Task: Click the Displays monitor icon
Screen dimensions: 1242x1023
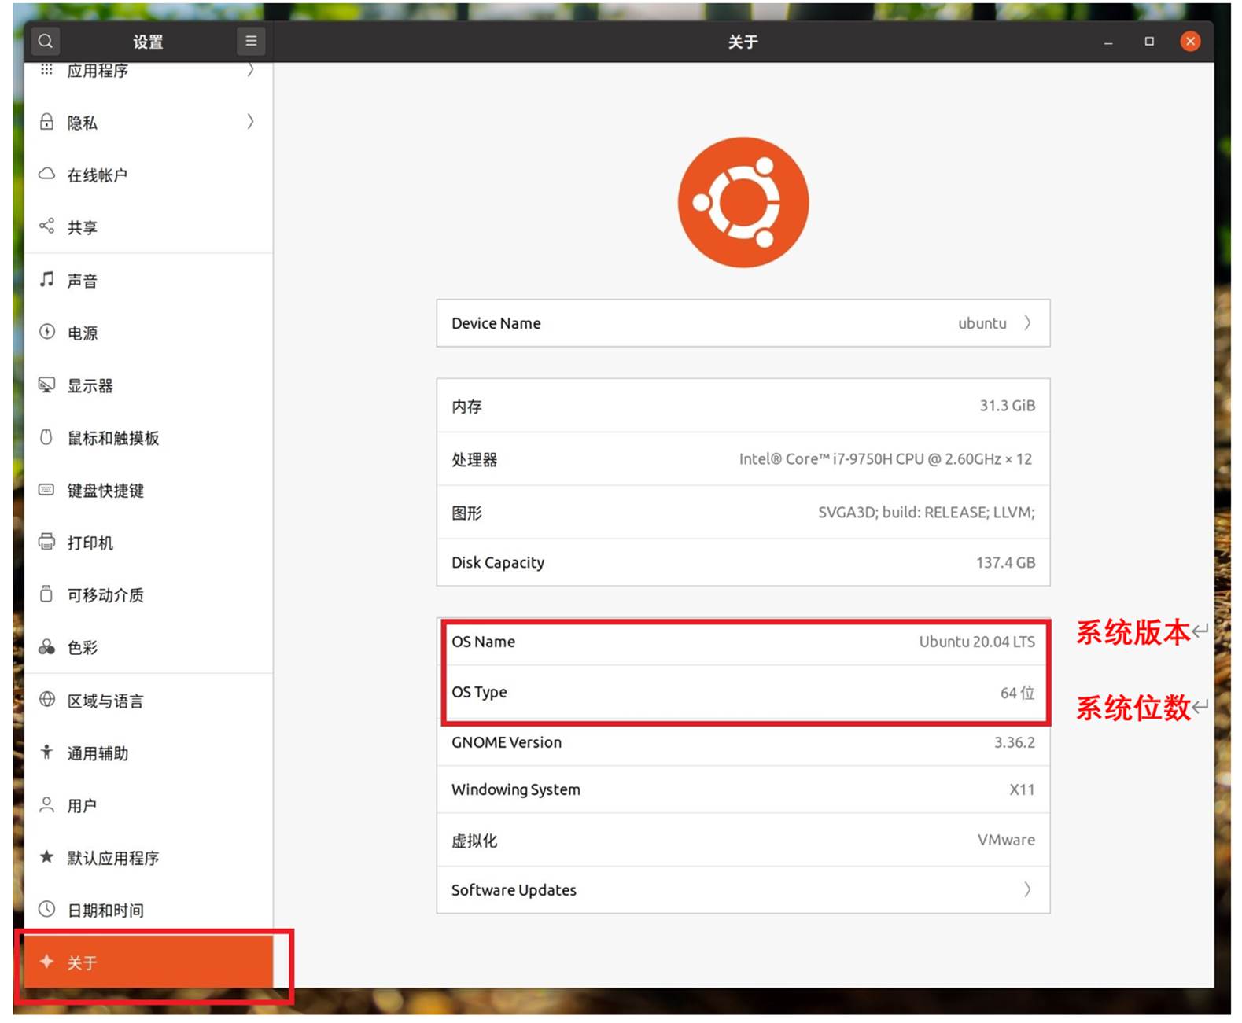Action: click(x=47, y=385)
